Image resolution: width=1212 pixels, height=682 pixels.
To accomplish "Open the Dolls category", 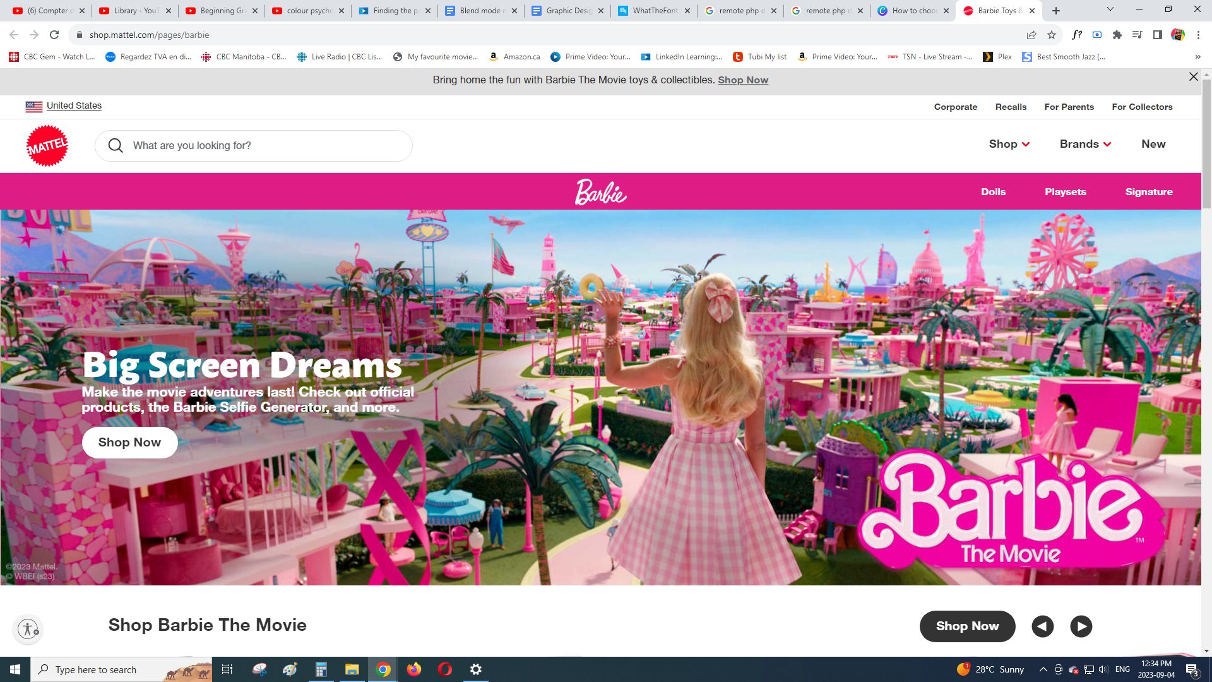I will [x=993, y=192].
